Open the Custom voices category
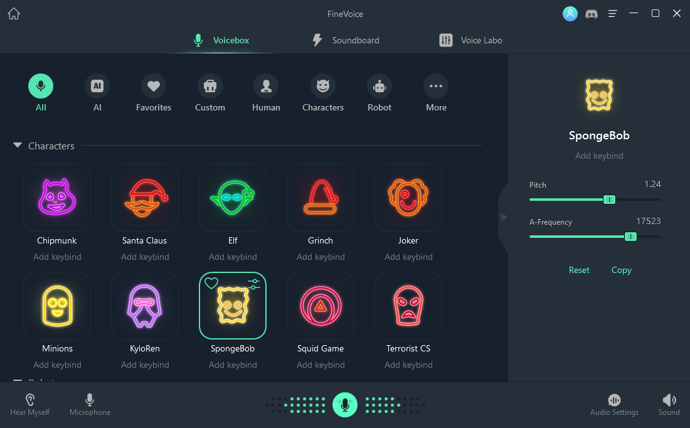Viewport: 690px width, 428px height. [210, 93]
